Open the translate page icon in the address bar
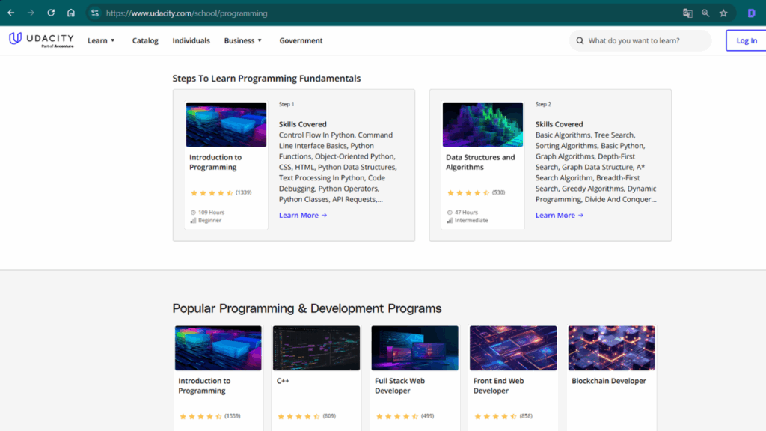Viewport: 766px width, 431px height. [689, 13]
